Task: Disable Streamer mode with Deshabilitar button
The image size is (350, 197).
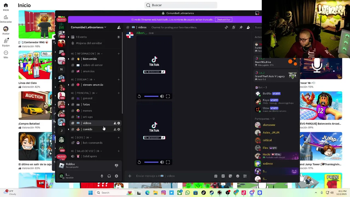Action: coord(224,19)
